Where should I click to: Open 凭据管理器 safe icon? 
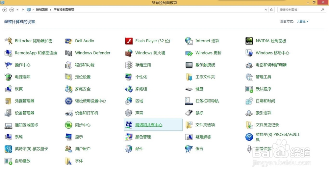click(x=9, y=101)
